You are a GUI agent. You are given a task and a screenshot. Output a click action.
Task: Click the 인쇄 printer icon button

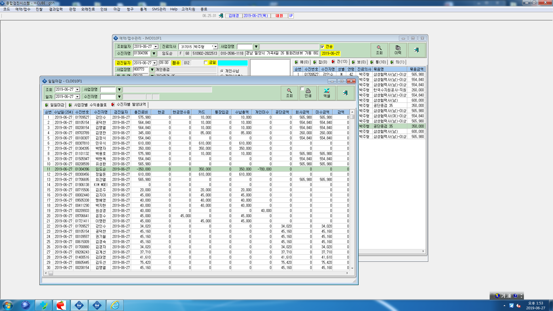[308, 93]
